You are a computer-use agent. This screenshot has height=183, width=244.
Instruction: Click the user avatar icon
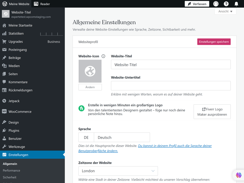(x=216, y=4)
